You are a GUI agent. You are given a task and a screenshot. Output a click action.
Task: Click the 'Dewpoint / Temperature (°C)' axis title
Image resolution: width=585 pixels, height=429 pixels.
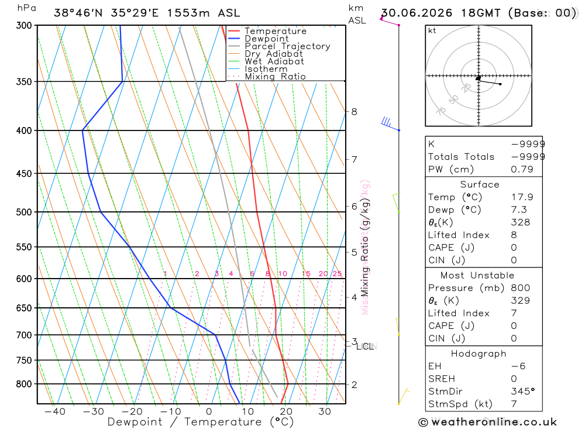click(x=200, y=422)
